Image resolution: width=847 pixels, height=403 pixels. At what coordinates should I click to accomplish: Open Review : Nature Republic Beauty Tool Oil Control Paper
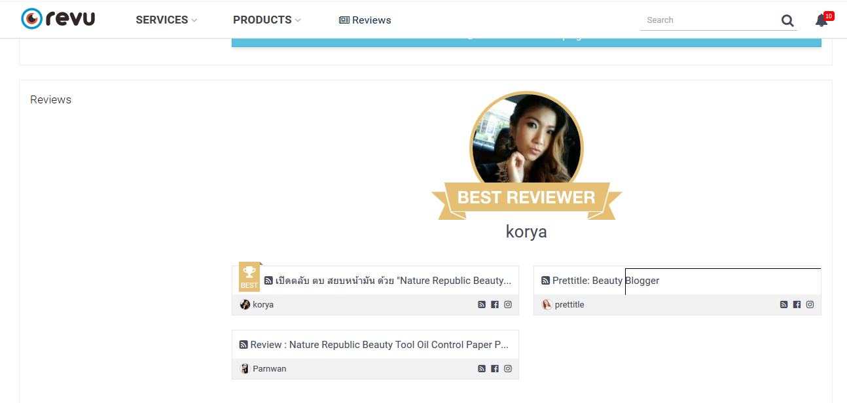[x=380, y=345]
